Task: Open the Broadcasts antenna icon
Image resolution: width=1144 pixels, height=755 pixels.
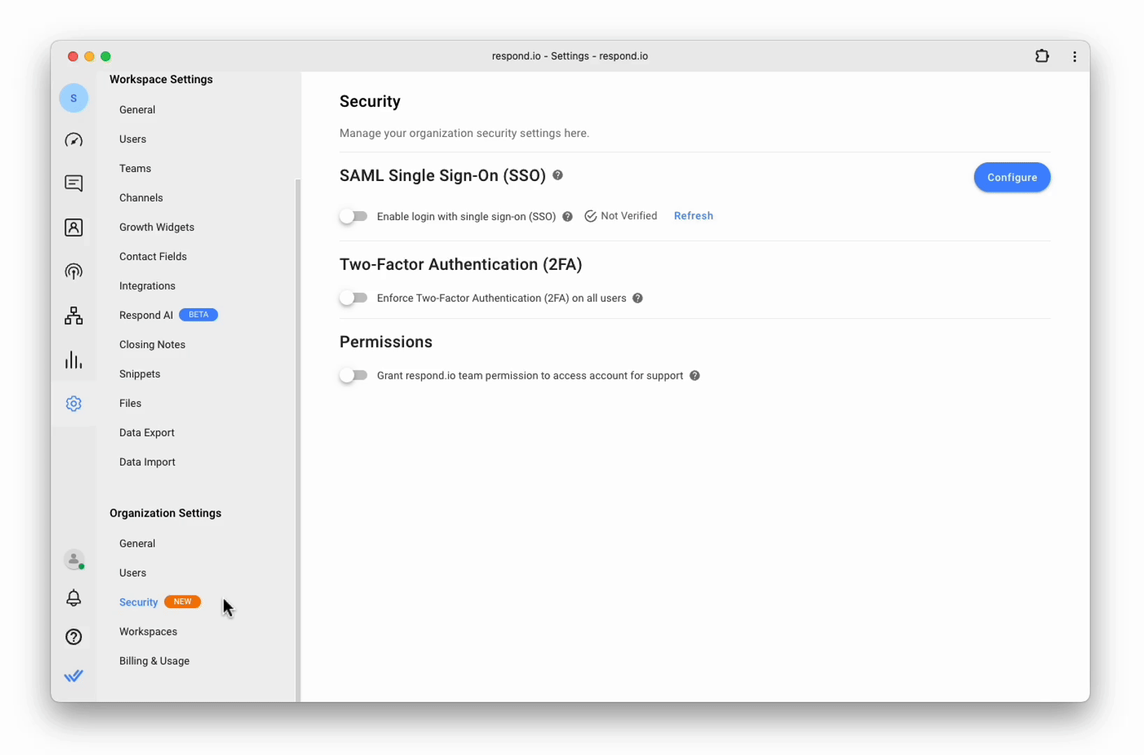Action: pyautogui.click(x=73, y=271)
